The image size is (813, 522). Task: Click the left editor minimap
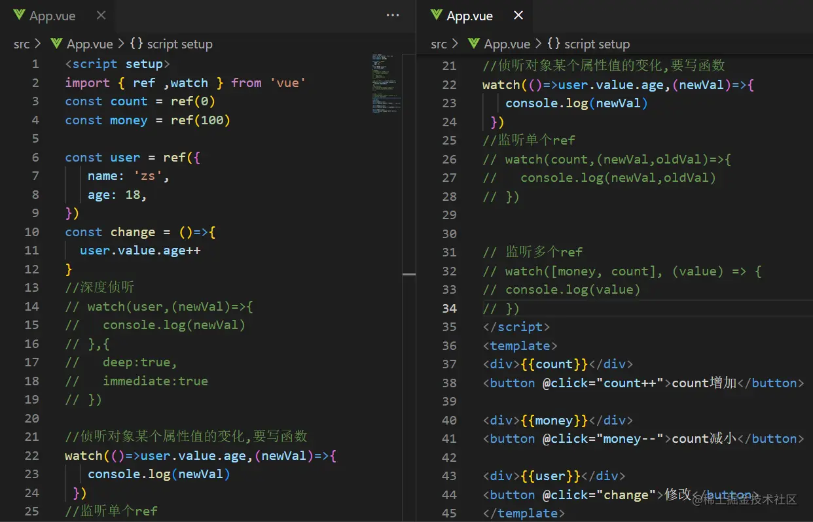pos(387,85)
